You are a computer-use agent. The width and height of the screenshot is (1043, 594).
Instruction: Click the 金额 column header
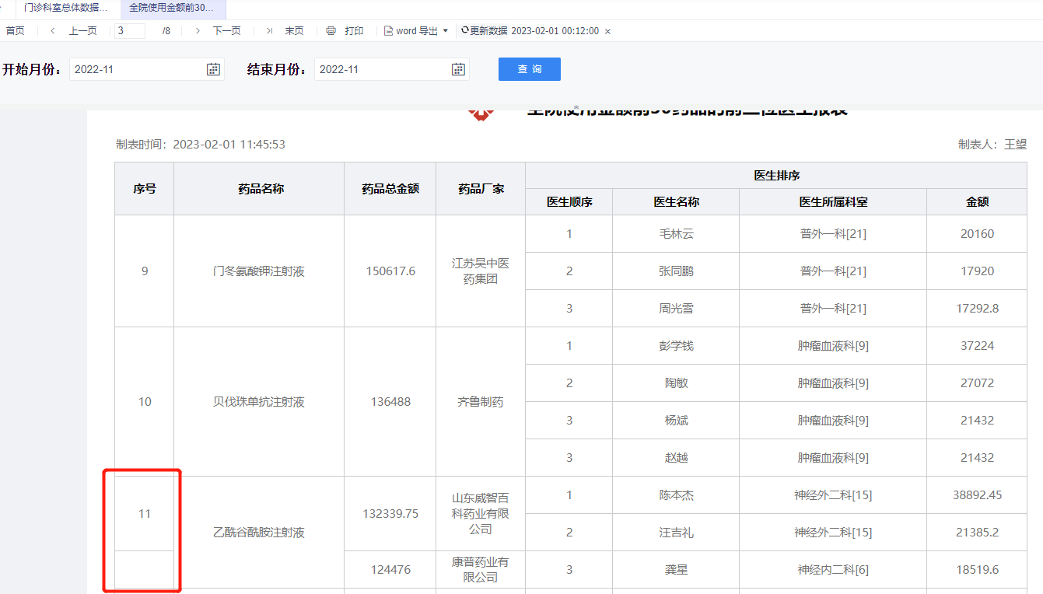tap(977, 201)
